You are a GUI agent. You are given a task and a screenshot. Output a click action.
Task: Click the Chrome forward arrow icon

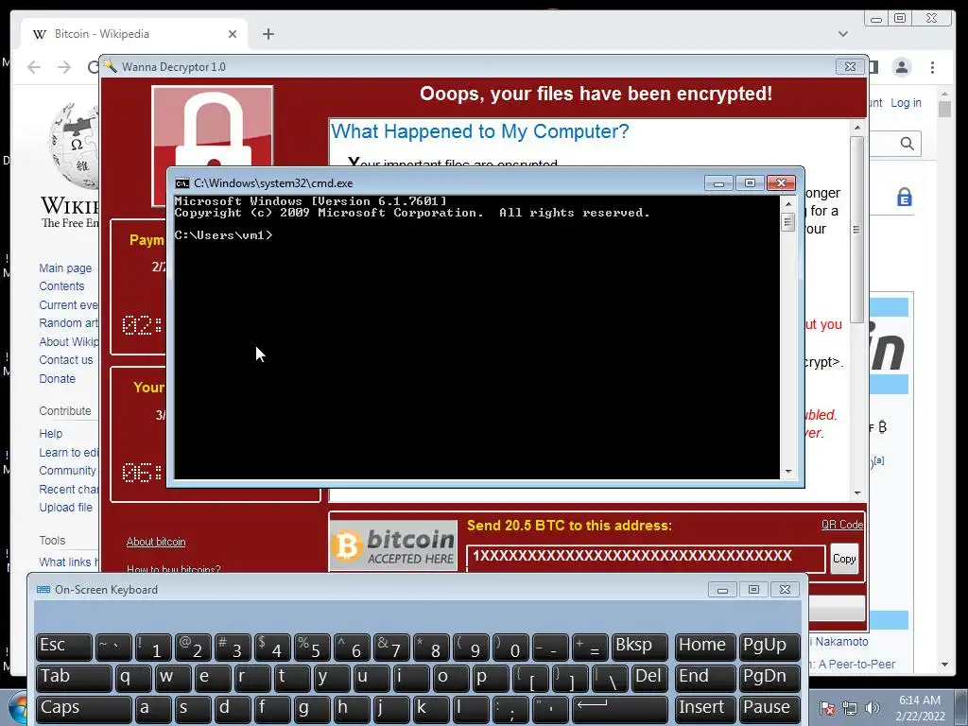(64, 67)
